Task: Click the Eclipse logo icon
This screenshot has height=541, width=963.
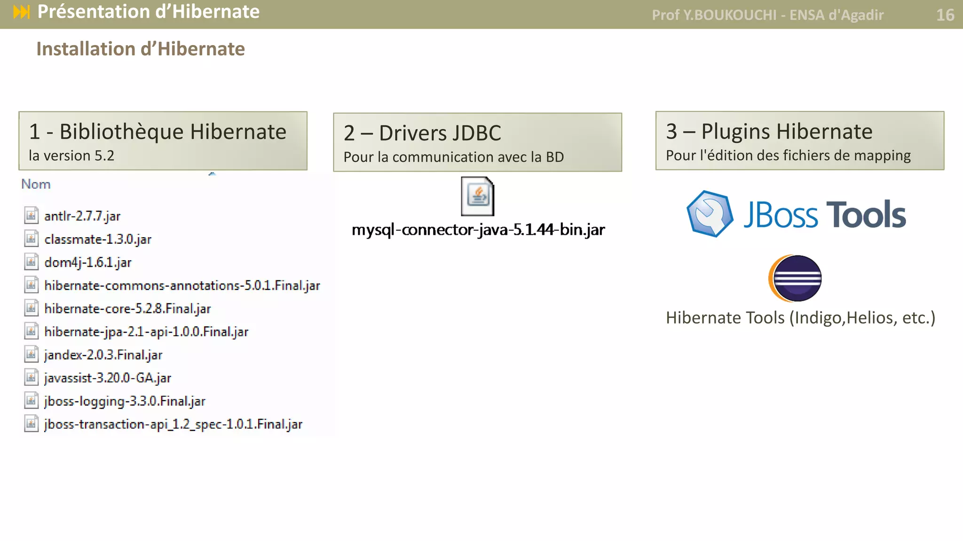Action: (795, 278)
